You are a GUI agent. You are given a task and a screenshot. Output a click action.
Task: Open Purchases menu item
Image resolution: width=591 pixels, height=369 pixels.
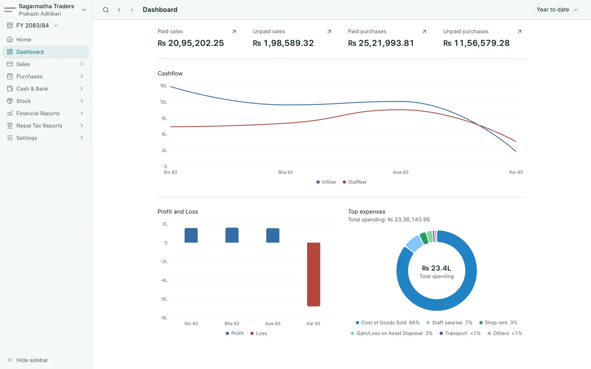tap(46, 76)
